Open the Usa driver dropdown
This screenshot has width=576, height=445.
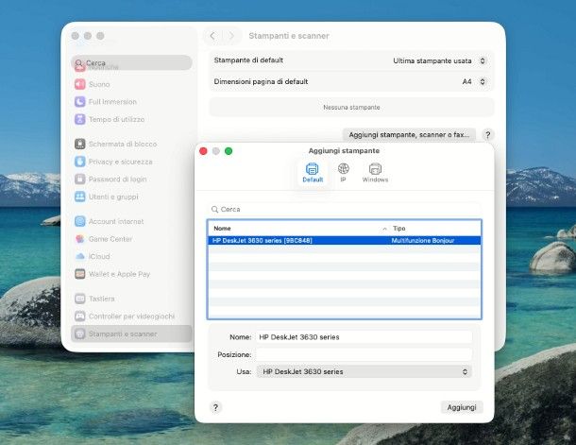click(364, 372)
